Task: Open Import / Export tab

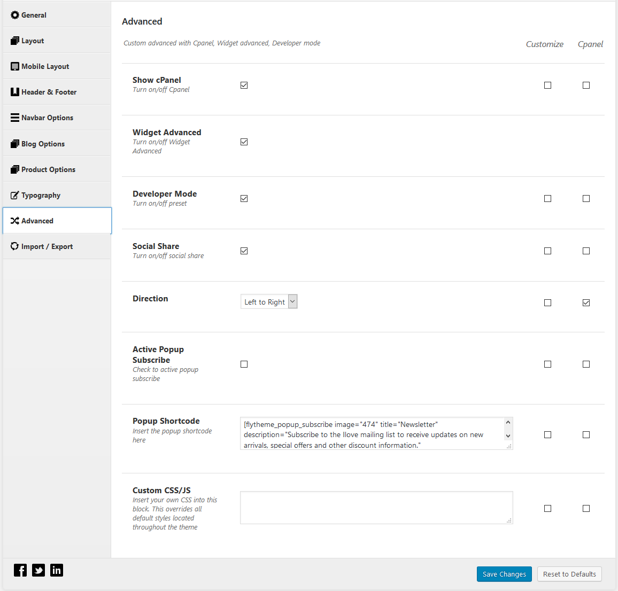Action: (x=57, y=246)
